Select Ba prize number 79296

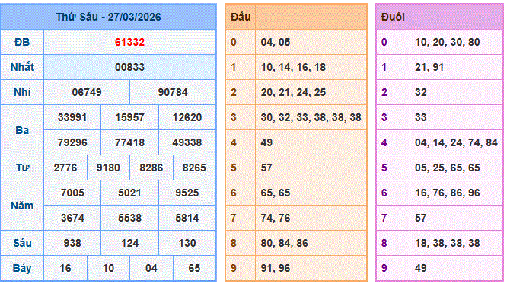point(72,142)
